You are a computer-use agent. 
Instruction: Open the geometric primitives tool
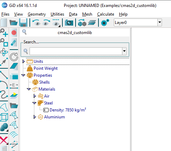click(x=4, y=127)
